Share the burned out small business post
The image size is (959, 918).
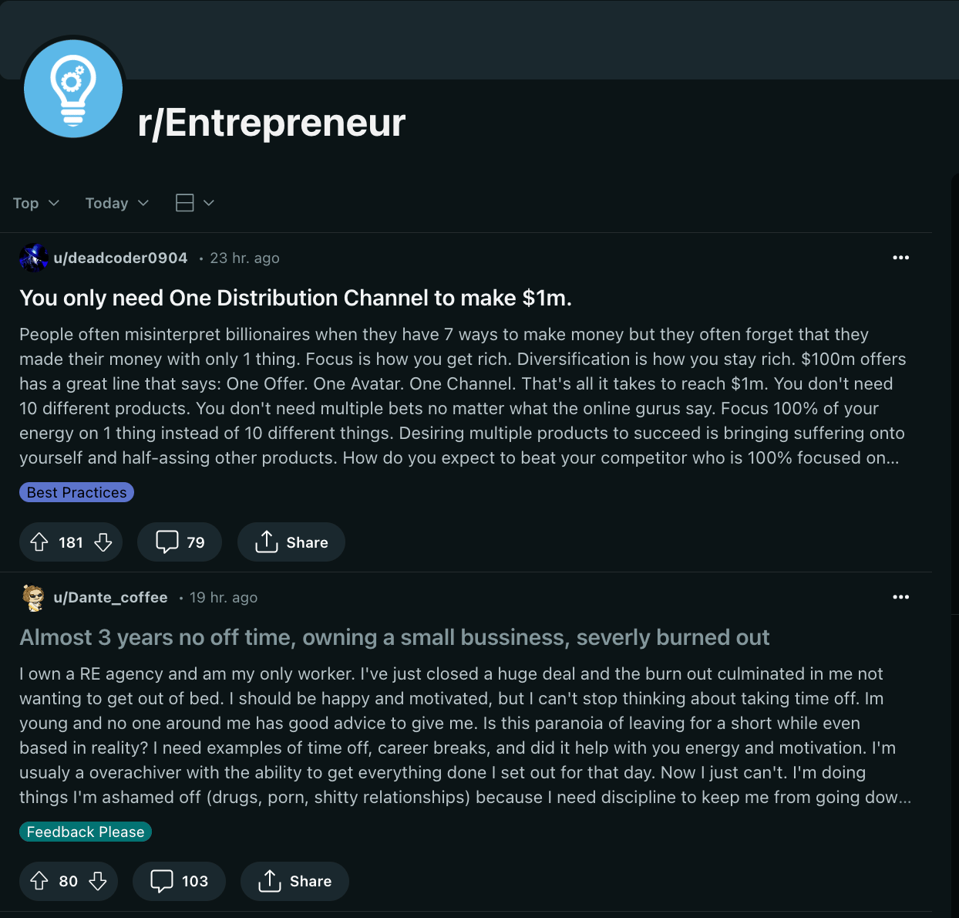[294, 881]
